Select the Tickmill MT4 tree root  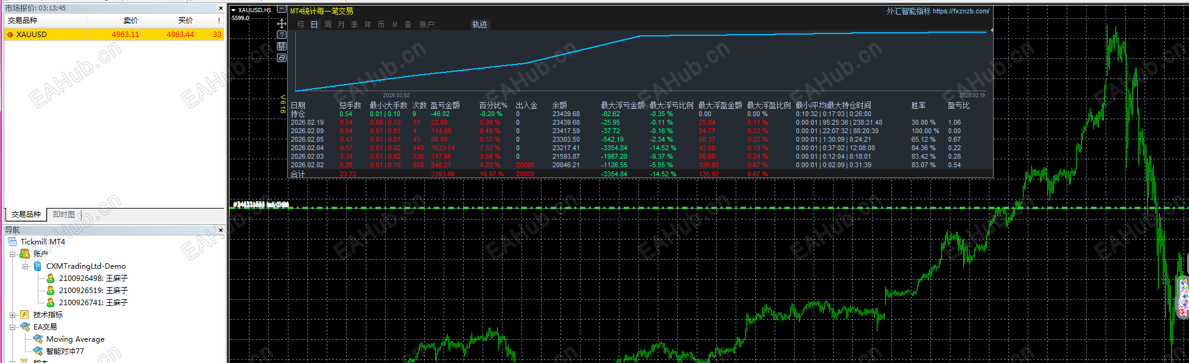click(x=43, y=242)
